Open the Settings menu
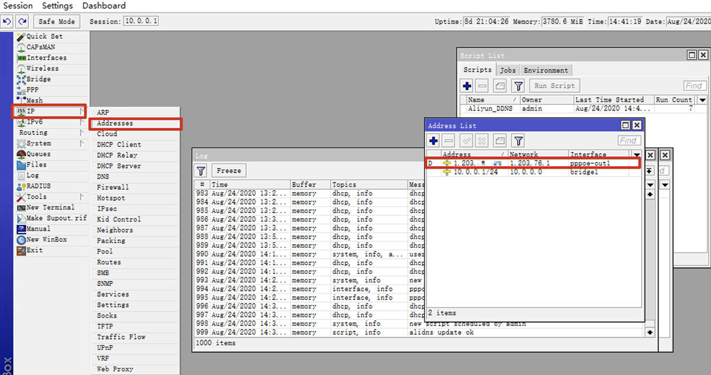This screenshot has height=375, width=711. [57, 6]
